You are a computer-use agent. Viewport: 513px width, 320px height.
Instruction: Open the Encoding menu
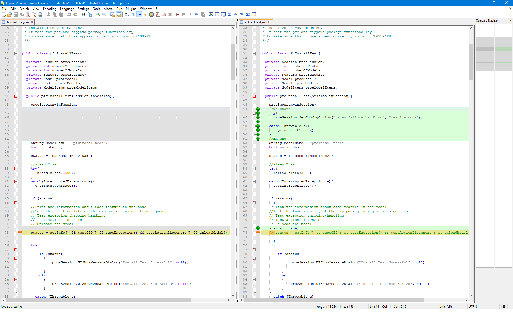coord(49,9)
